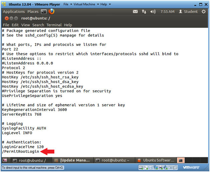Click the VMware printer device icon
This screenshot has width=210, height=172.
[161, 167]
